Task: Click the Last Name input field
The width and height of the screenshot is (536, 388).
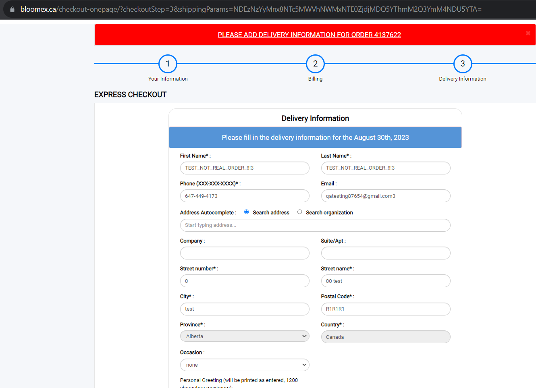Action: tap(386, 168)
